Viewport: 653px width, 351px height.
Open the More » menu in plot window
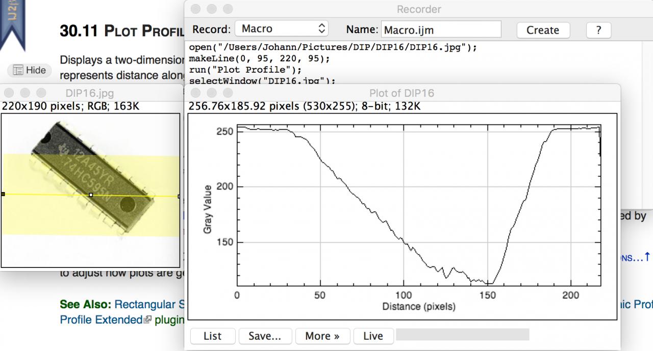[322, 336]
